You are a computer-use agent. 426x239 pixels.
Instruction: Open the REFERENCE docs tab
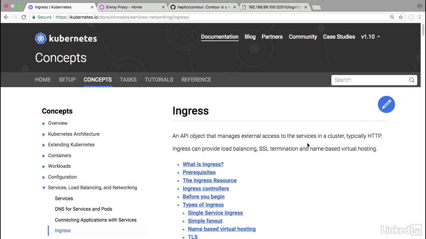pos(196,80)
